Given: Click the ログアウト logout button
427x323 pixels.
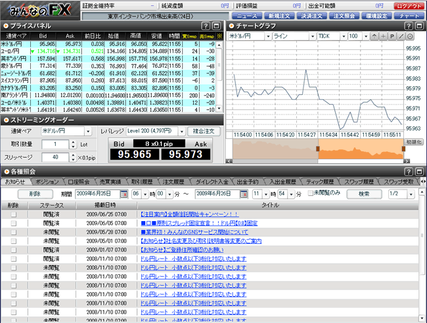Looking at the screenshot, I should pyautogui.click(x=409, y=6).
